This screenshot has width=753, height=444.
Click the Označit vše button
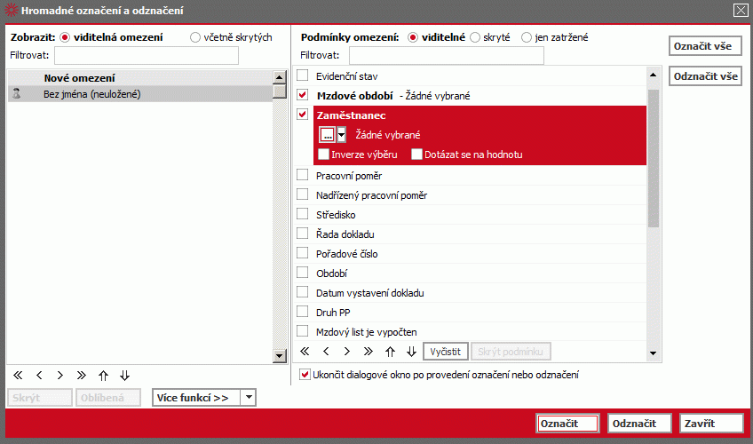[705, 46]
